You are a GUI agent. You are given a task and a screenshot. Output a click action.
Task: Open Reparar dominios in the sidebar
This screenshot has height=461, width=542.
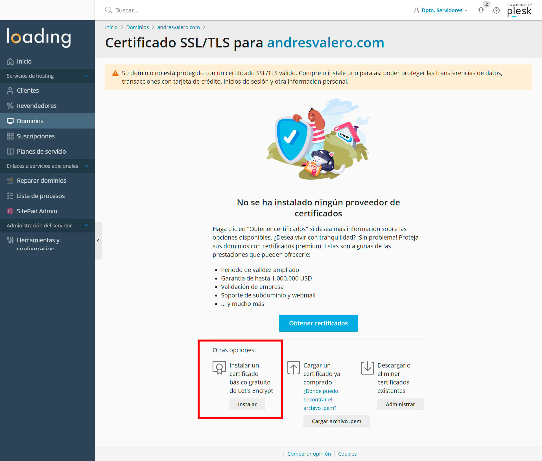pyautogui.click(x=47, y=181)
